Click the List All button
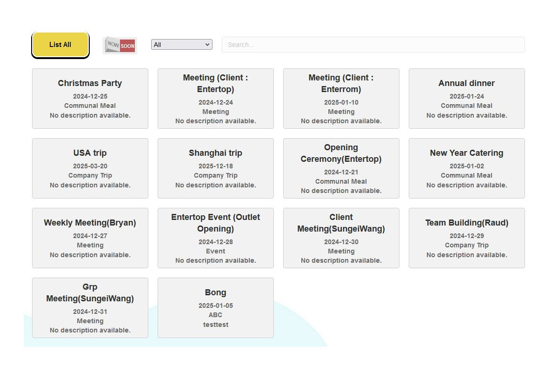The image size is (558, 372). click(60, 45)
